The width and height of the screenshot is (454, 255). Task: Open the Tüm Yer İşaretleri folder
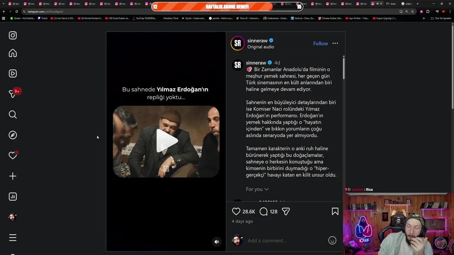tap(441, 18)
